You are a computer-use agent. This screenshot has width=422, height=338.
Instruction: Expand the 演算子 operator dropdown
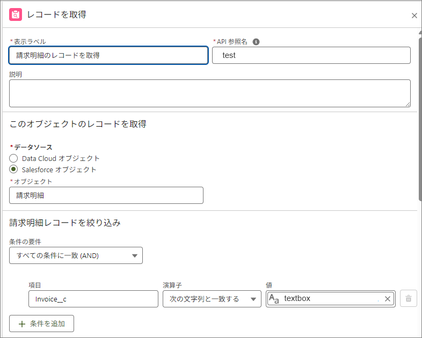(212, 299)
